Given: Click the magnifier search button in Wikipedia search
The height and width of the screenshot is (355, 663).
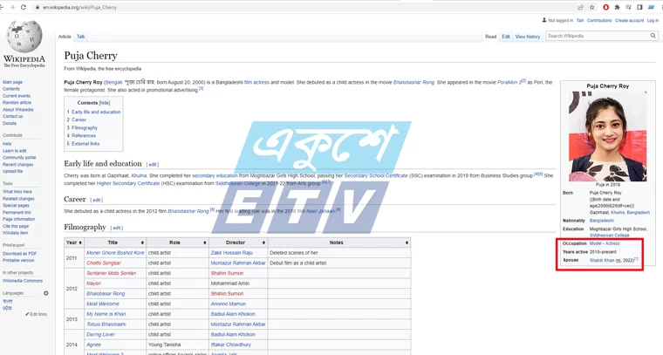Looking at the screenshot, I should 653,36.
